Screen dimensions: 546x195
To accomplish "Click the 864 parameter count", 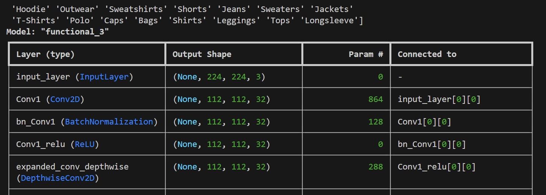I will coord(376,99).
